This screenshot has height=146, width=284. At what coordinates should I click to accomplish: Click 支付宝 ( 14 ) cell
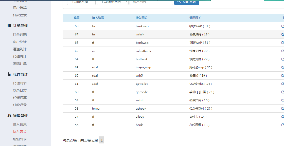click(x=198, y=116)
